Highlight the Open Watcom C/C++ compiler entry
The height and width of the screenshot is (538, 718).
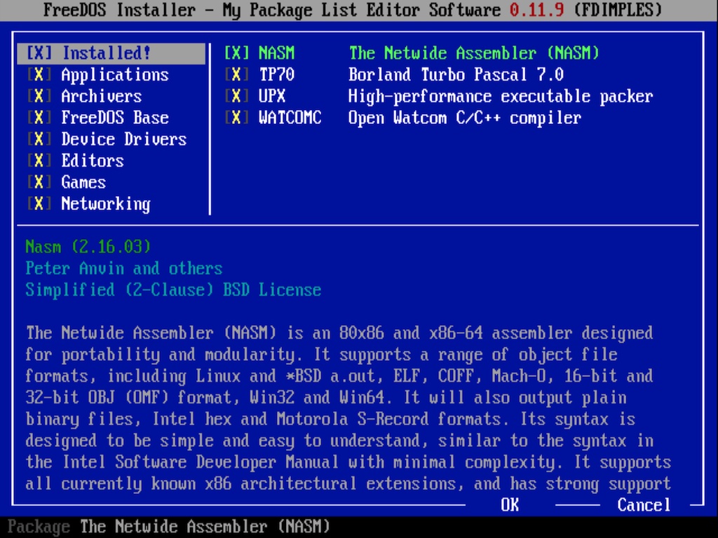464,118
